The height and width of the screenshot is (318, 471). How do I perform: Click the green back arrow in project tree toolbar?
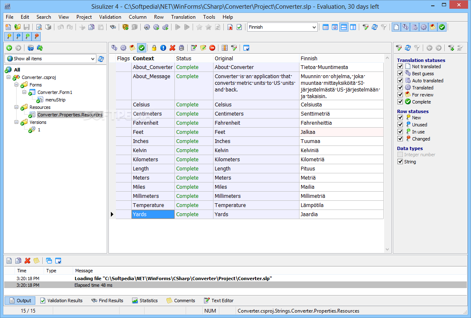tap(9, 48)
